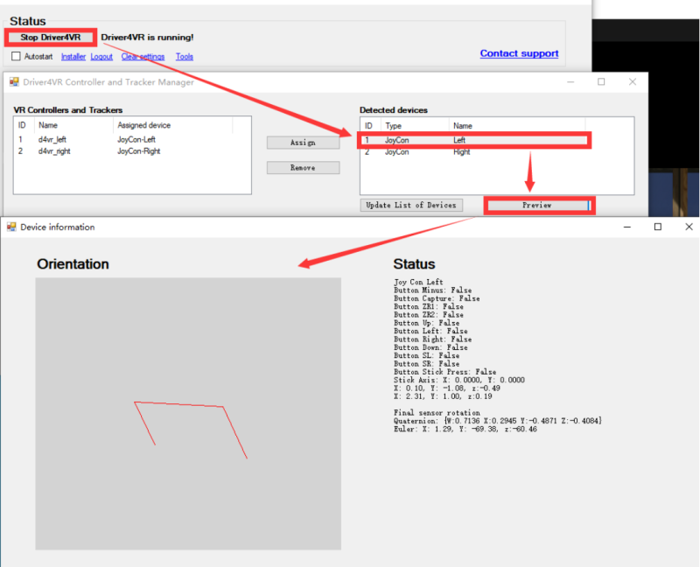Click the Logout link
The image size is (700, 567).
[101, 57]
